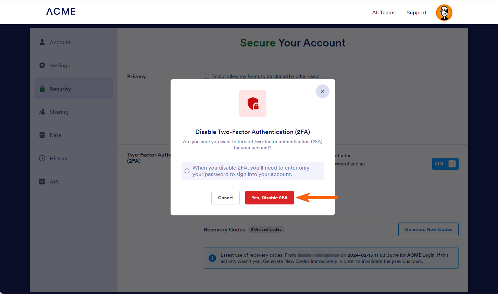The image size is (498, 294).
Task: Click the ACME logo
Action: (x=61, y=12)
